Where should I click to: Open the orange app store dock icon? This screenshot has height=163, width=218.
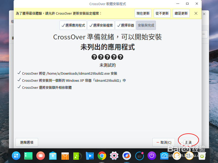coord(65,156)
